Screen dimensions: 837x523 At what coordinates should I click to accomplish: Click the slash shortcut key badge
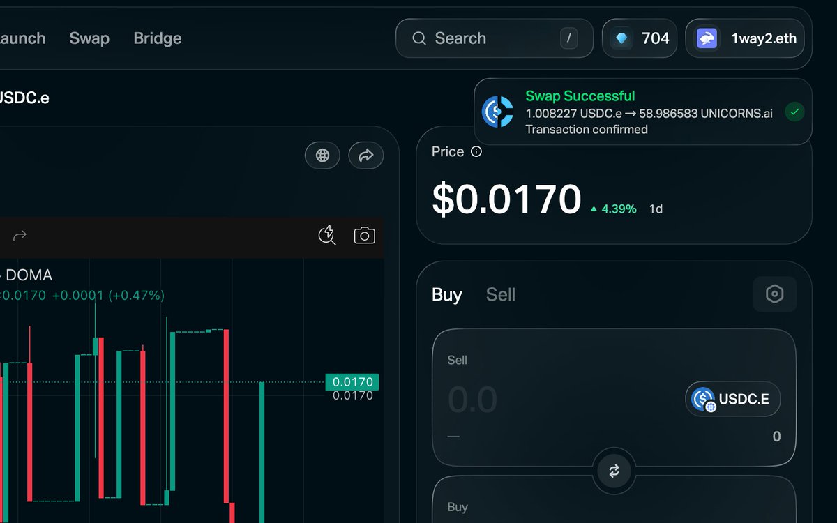click(x=569, y=38)
